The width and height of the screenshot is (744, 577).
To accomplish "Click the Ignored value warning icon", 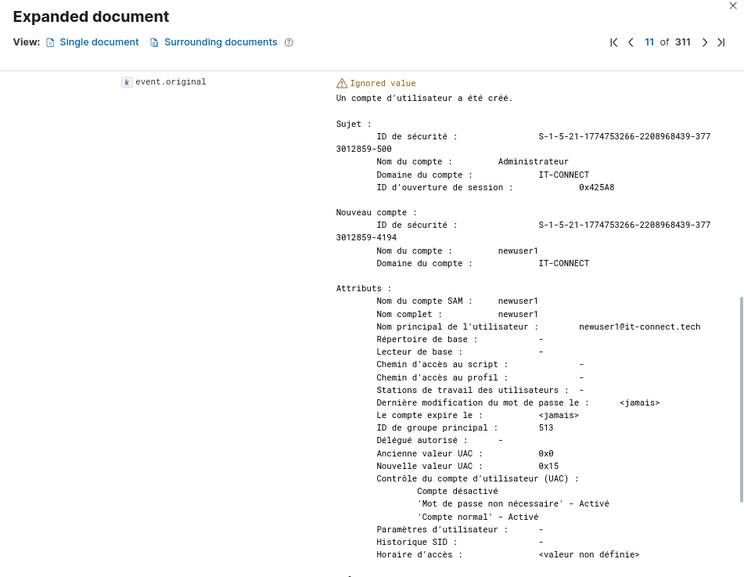I will 342,83.
